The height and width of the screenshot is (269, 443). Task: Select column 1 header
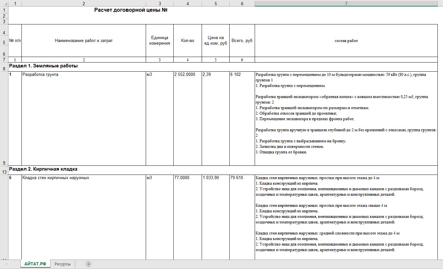coord(15,3)
